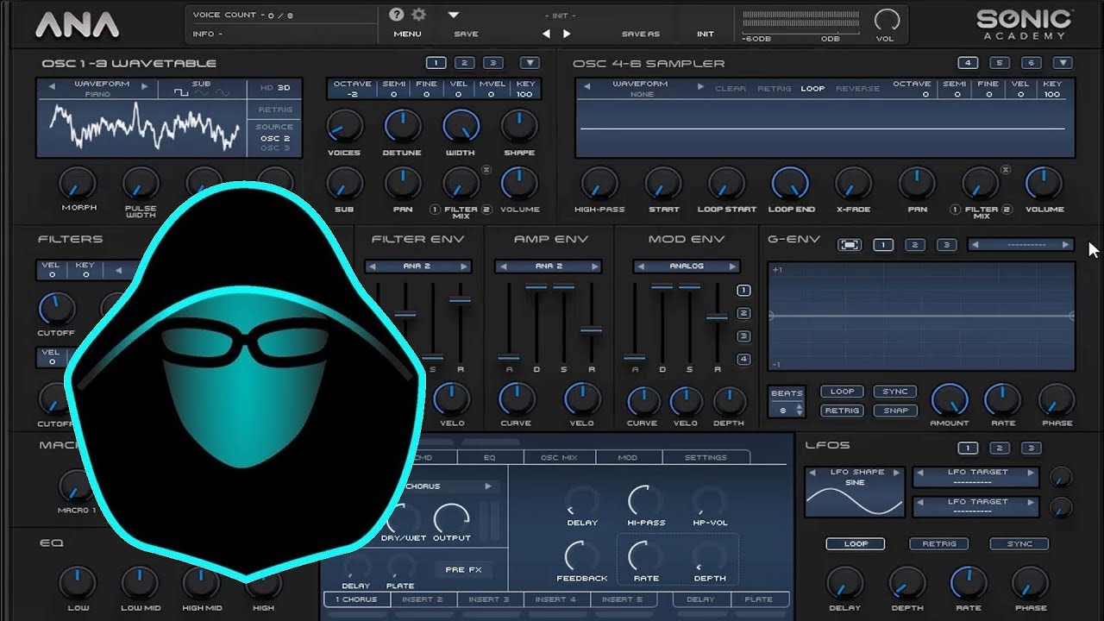Open the settings gear in the top bar
1104x621 pixels.
[x=419, y=14]
